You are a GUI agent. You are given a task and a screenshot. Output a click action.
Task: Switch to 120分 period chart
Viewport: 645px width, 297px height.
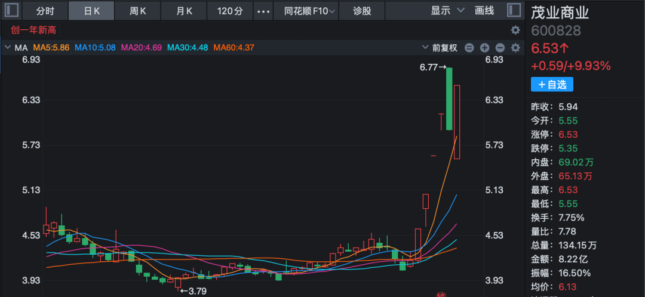(229, 11)
